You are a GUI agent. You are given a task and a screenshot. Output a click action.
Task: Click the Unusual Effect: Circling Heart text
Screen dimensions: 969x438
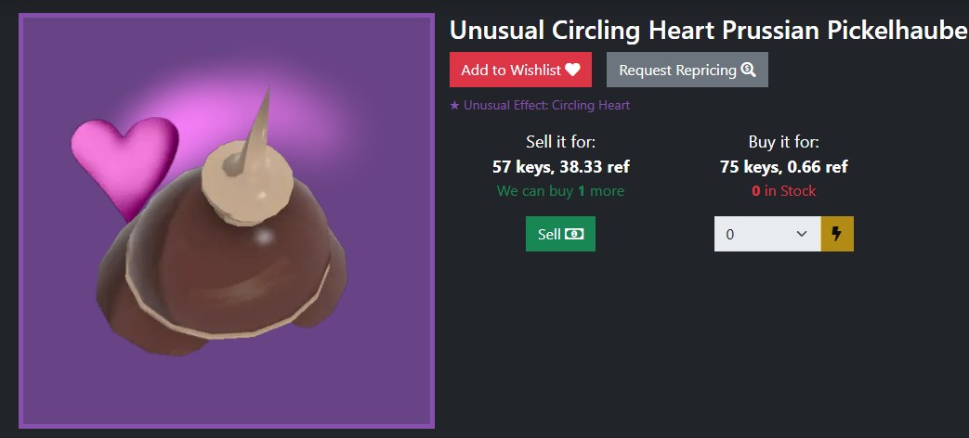pyautogui.click(x=547, y=106)
